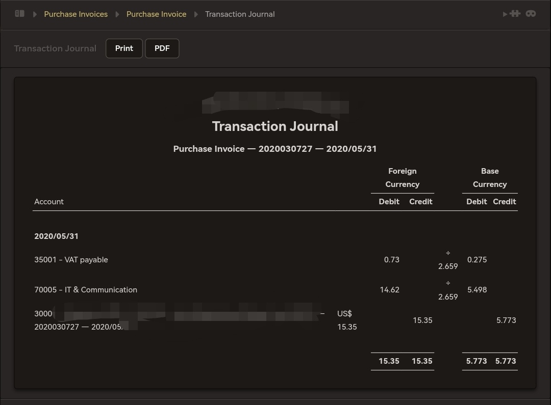Expand the chevron between breadcrumb invoice links

tap(117, 14)
